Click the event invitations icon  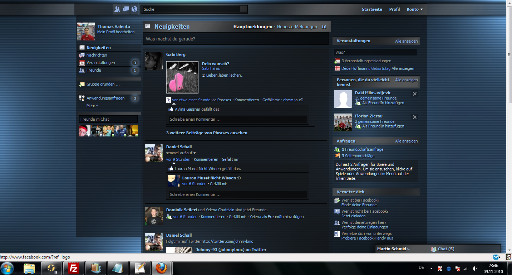[x=337, y=61]
